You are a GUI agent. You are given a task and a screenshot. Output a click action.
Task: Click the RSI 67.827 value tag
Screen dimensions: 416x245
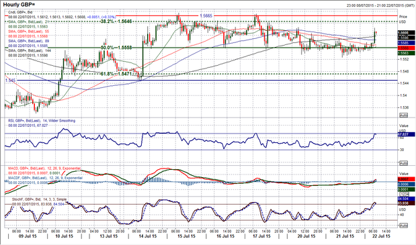tap(406, 134)
